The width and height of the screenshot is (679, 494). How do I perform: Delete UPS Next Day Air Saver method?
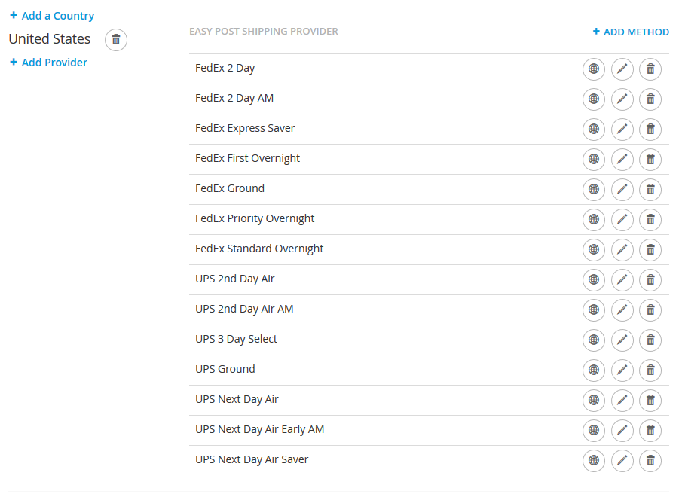650,461
